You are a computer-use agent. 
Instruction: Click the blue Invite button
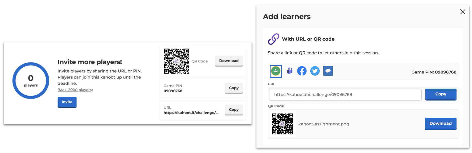coord(67,102)
